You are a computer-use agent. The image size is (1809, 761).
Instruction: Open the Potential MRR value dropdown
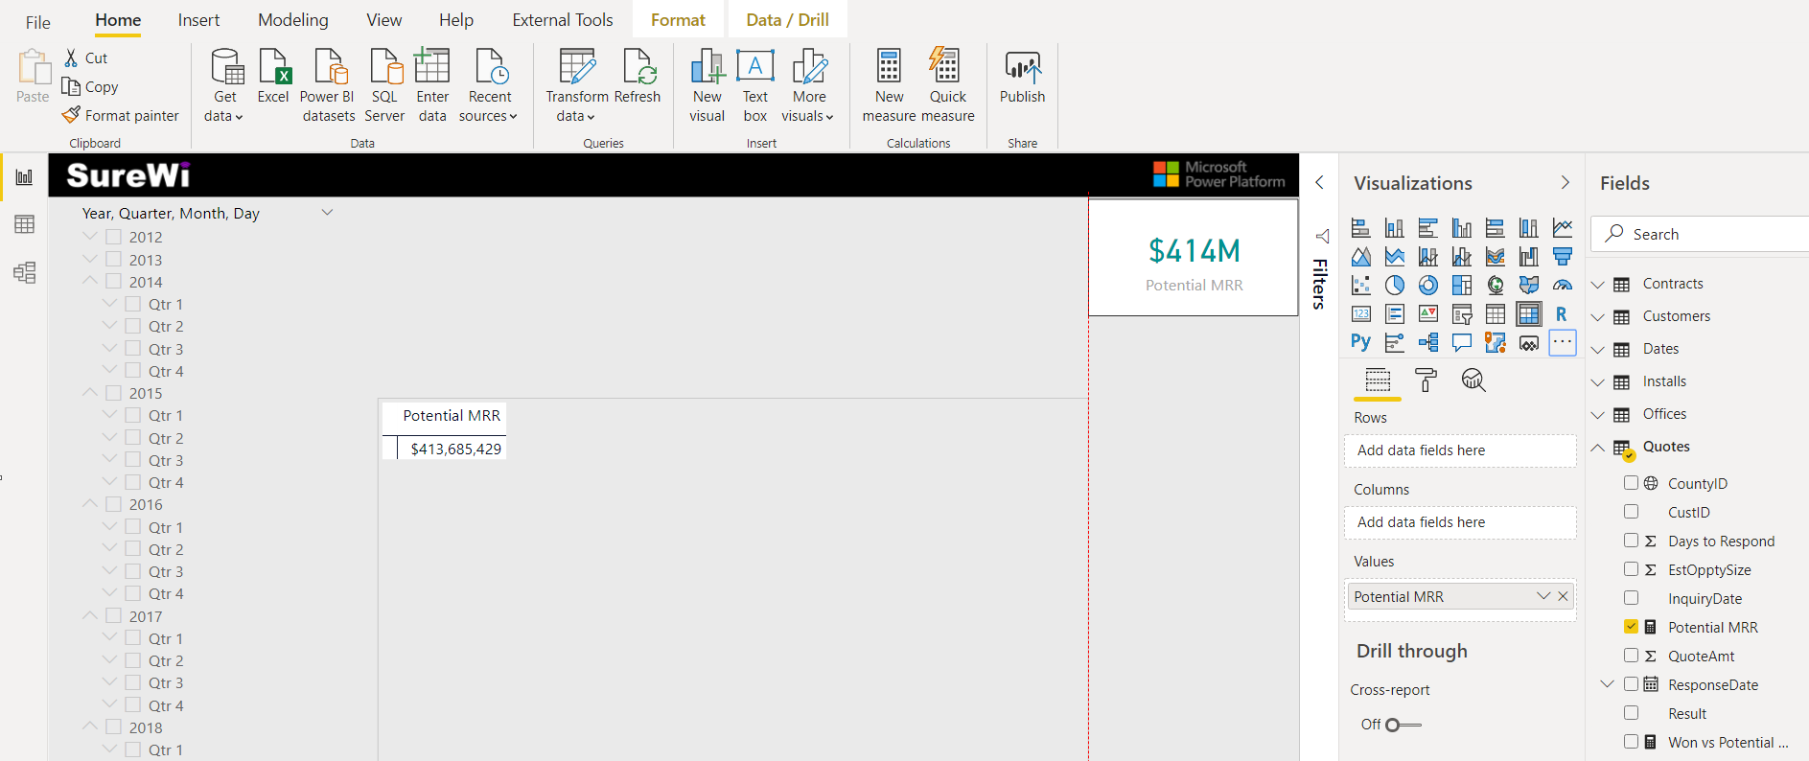point(1543,596)
